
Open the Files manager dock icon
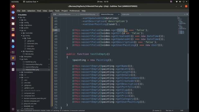click(x=13, y=24)
